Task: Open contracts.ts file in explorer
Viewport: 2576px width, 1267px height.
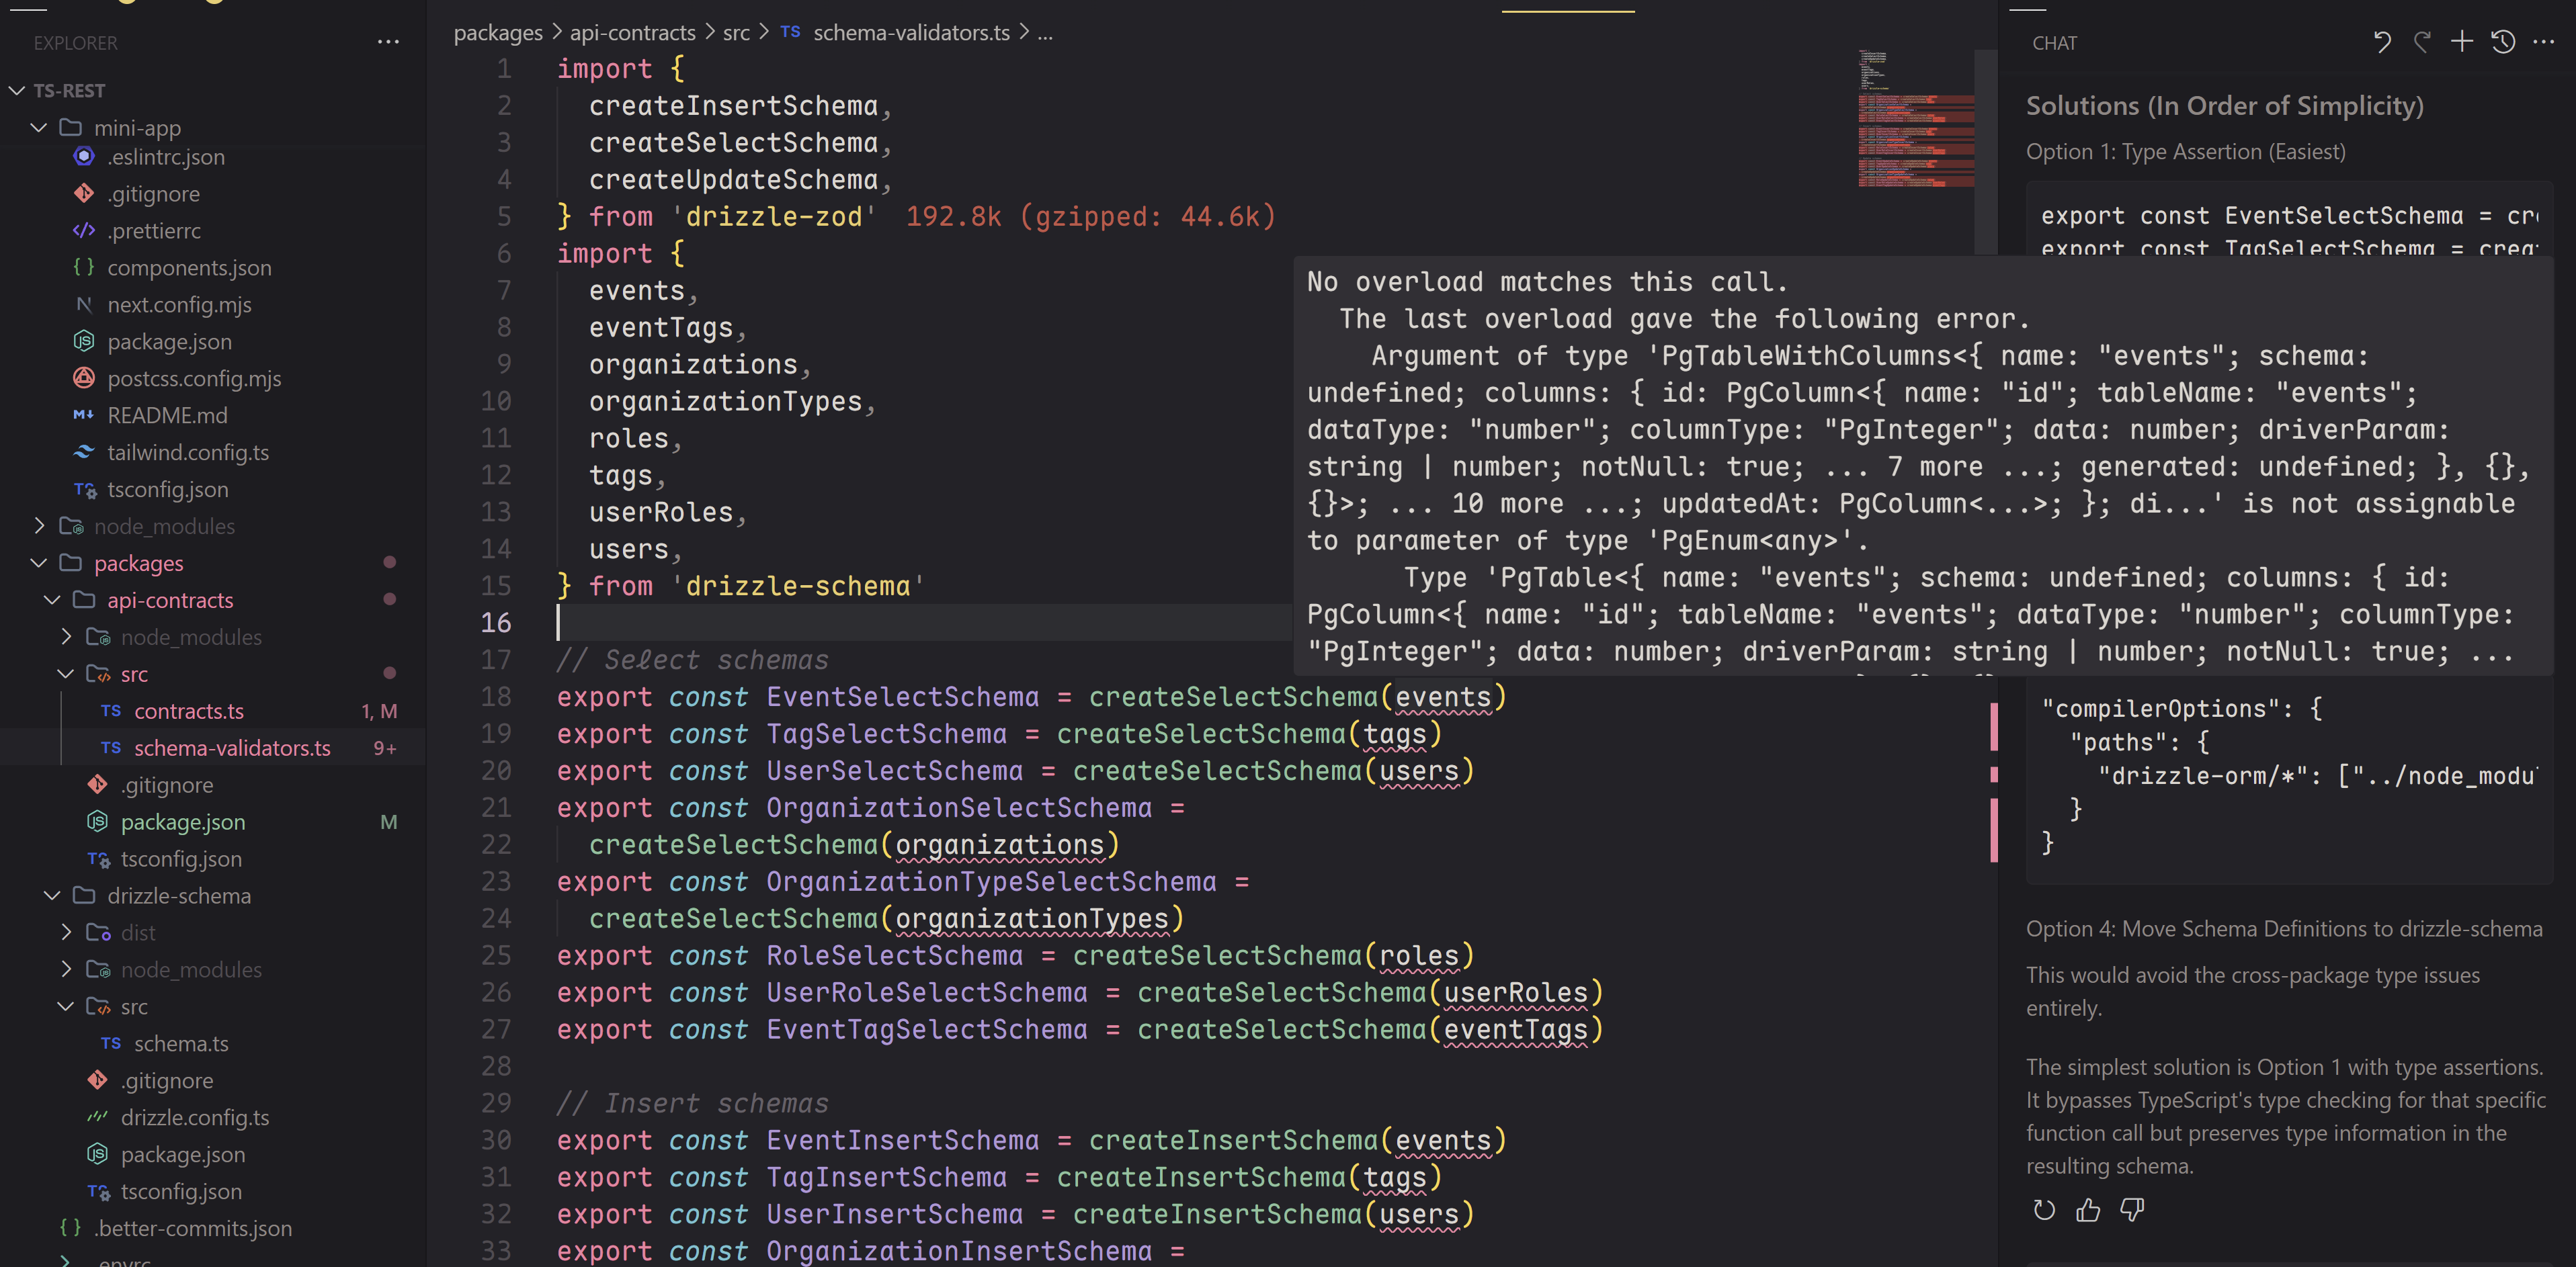Action: click(x=189, y=711)
